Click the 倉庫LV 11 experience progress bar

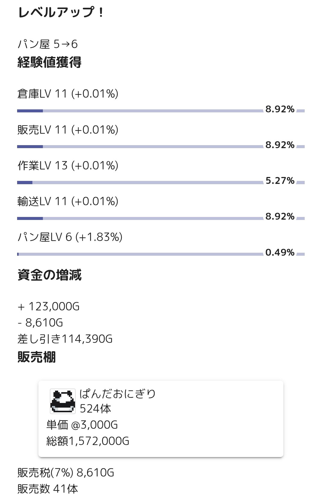(140, 111)
